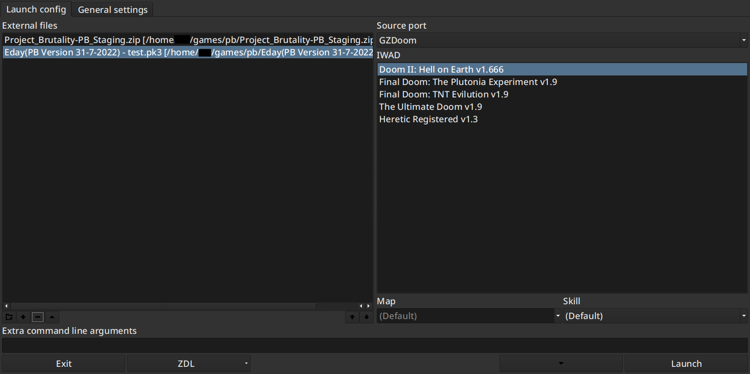
Task: Open the Source port dropdown showing GZDoom
Action: point(562,40)
